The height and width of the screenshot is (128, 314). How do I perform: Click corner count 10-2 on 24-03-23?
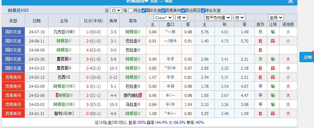pyautogui.click(x=113, y=68)
